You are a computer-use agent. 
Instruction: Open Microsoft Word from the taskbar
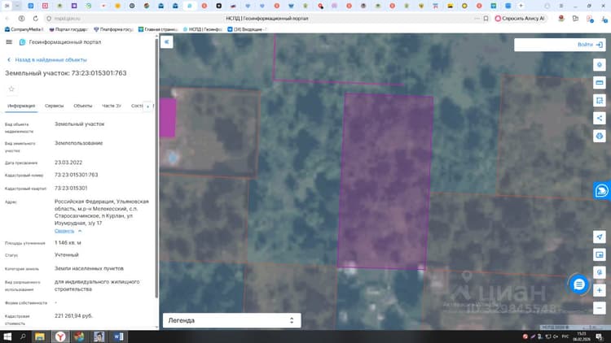119,336
